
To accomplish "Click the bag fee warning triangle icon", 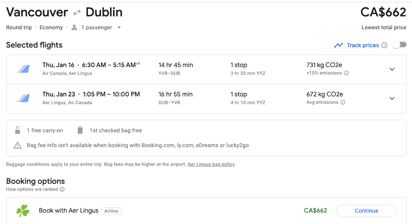I will coord(18,145).
